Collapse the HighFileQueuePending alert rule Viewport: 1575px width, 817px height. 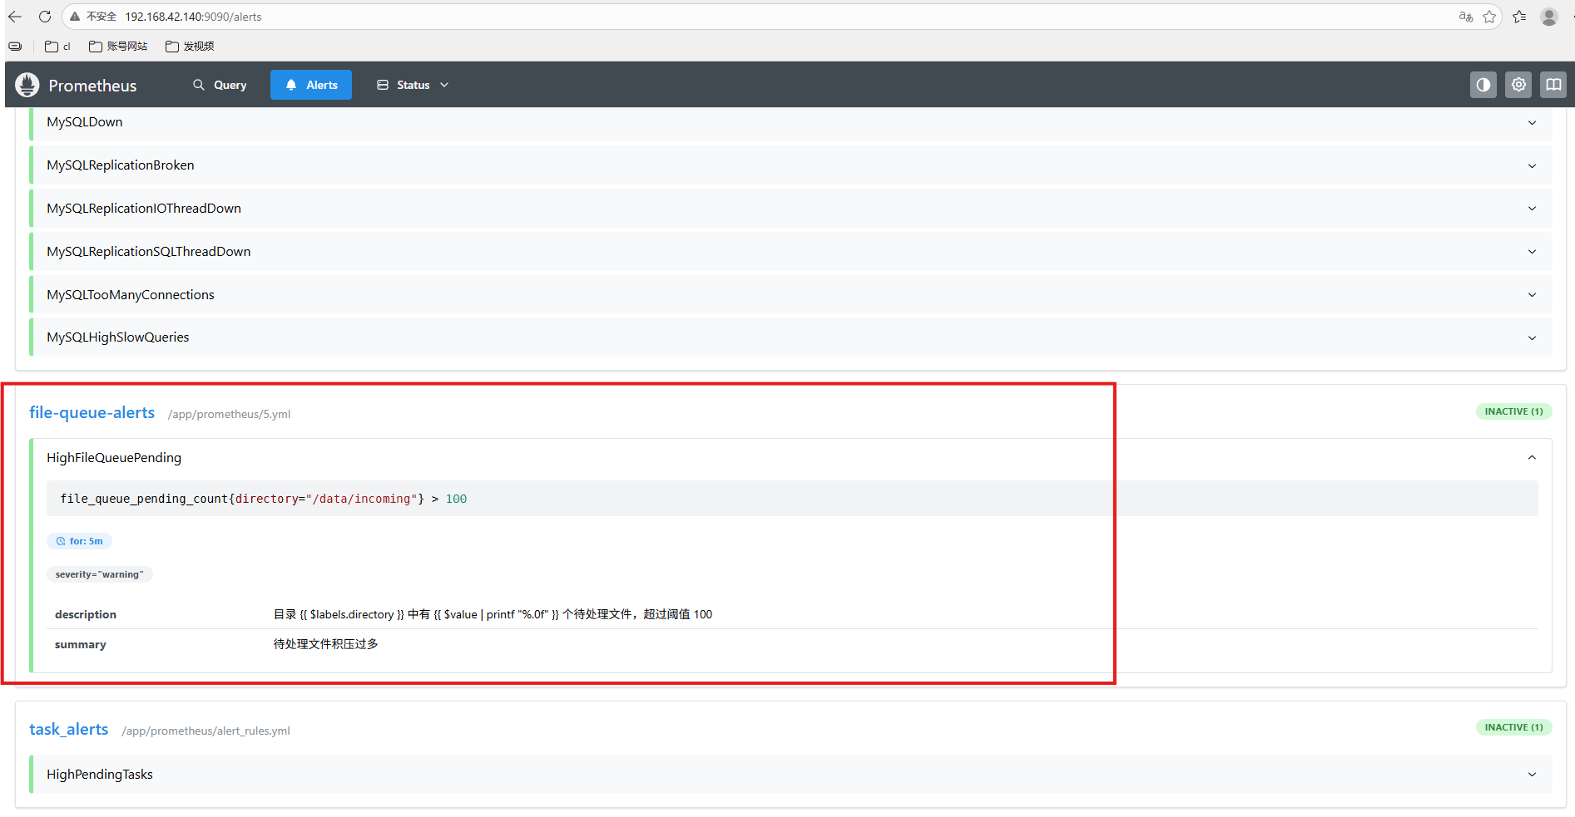tap(1532, 457)
